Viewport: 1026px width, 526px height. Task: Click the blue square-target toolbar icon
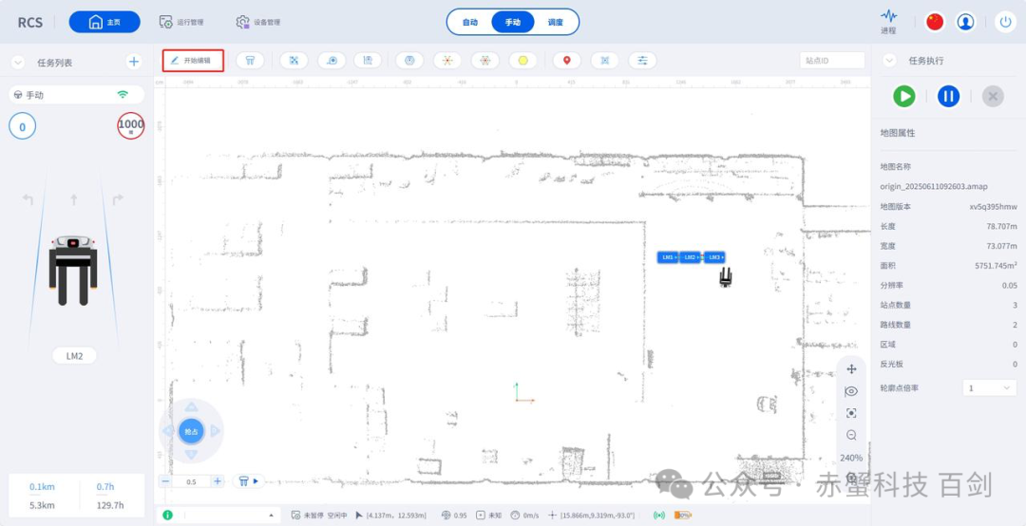click(x=604, y=61)
